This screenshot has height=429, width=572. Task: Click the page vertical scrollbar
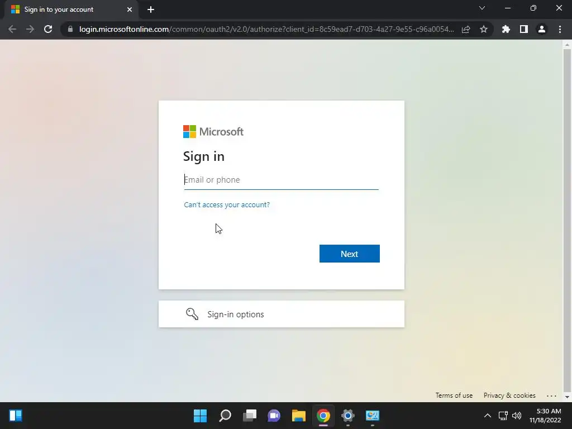click(567, 221)
